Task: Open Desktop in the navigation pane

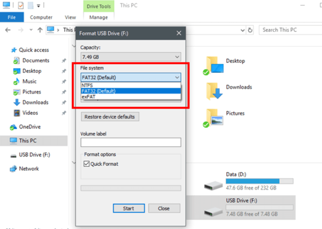Action: pyautogui.click(x=32, y=71)
